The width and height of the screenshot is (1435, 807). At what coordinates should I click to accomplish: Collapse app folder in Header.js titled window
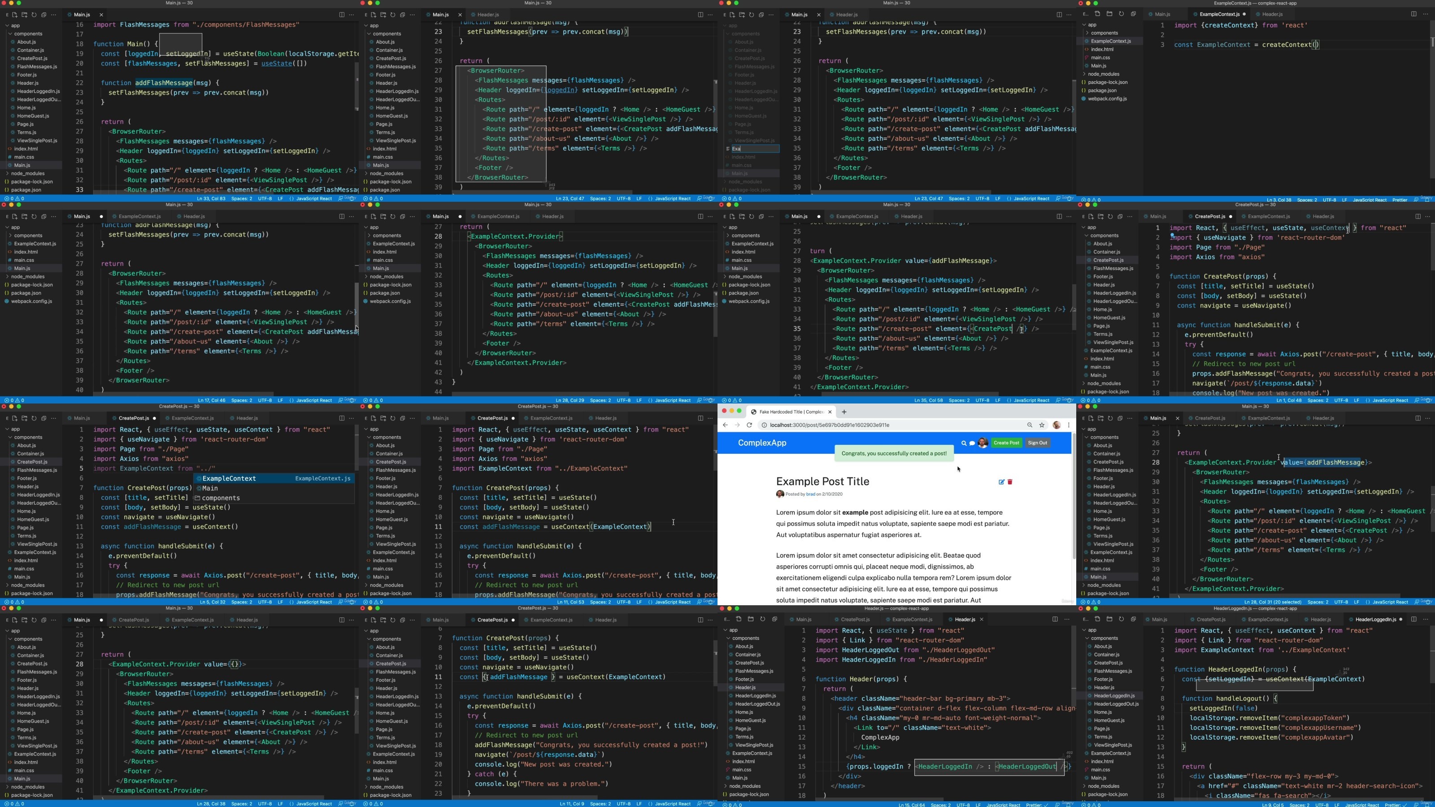pyautogui.click(x=731, y=630)
